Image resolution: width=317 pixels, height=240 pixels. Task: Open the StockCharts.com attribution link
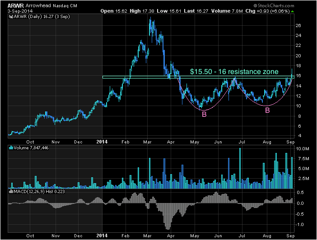pos(276,5)
